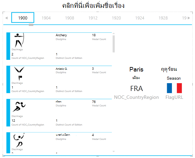Click the FRA country code

(137, 89)
